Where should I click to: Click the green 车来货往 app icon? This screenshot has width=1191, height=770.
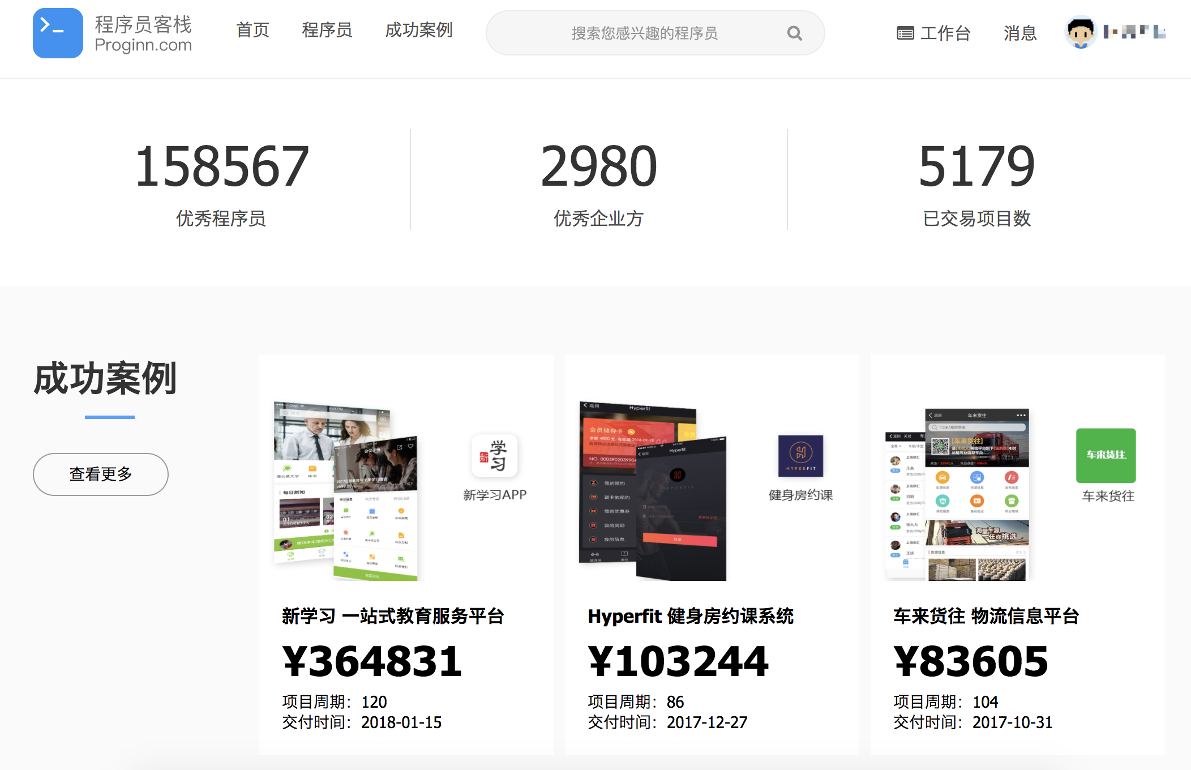coord(1106,455)
